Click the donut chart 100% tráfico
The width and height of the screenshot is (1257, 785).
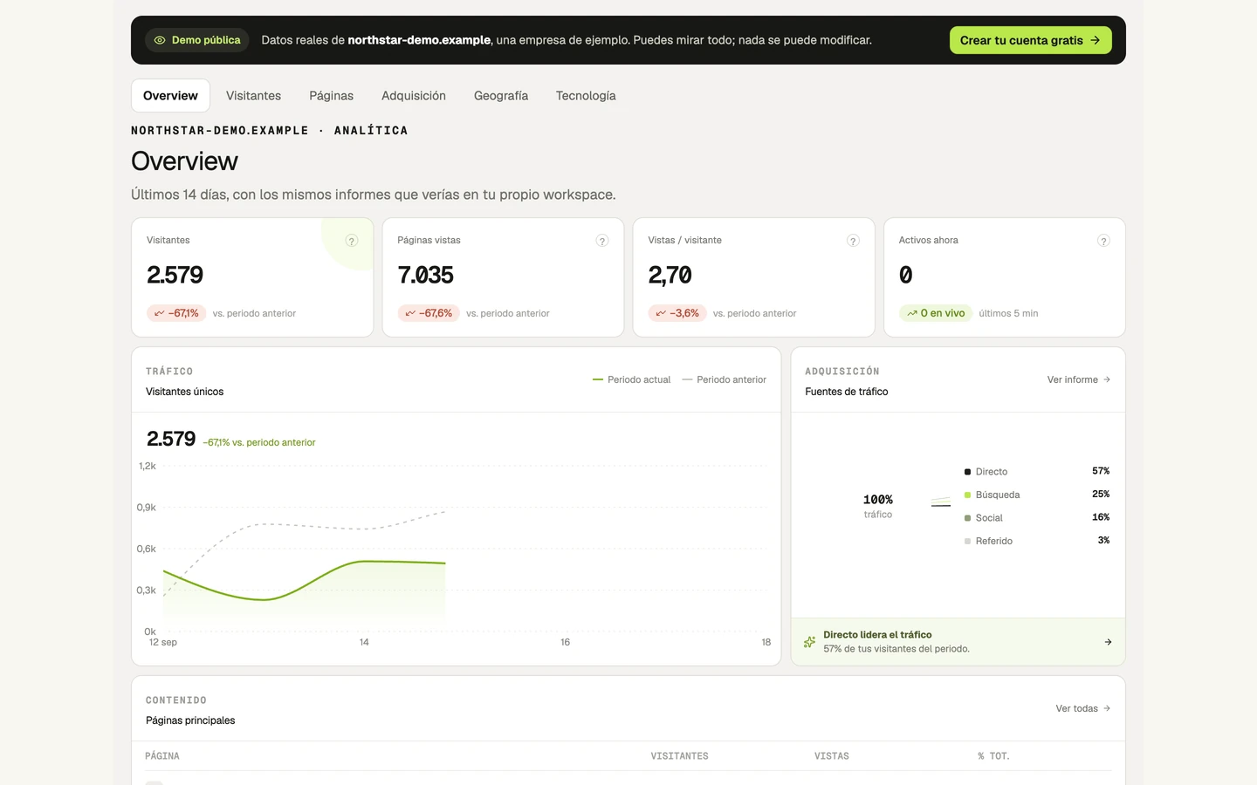878,506
